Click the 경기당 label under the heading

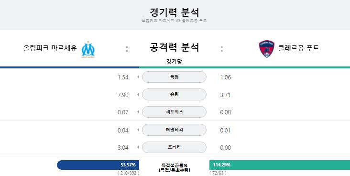(174, 61)
